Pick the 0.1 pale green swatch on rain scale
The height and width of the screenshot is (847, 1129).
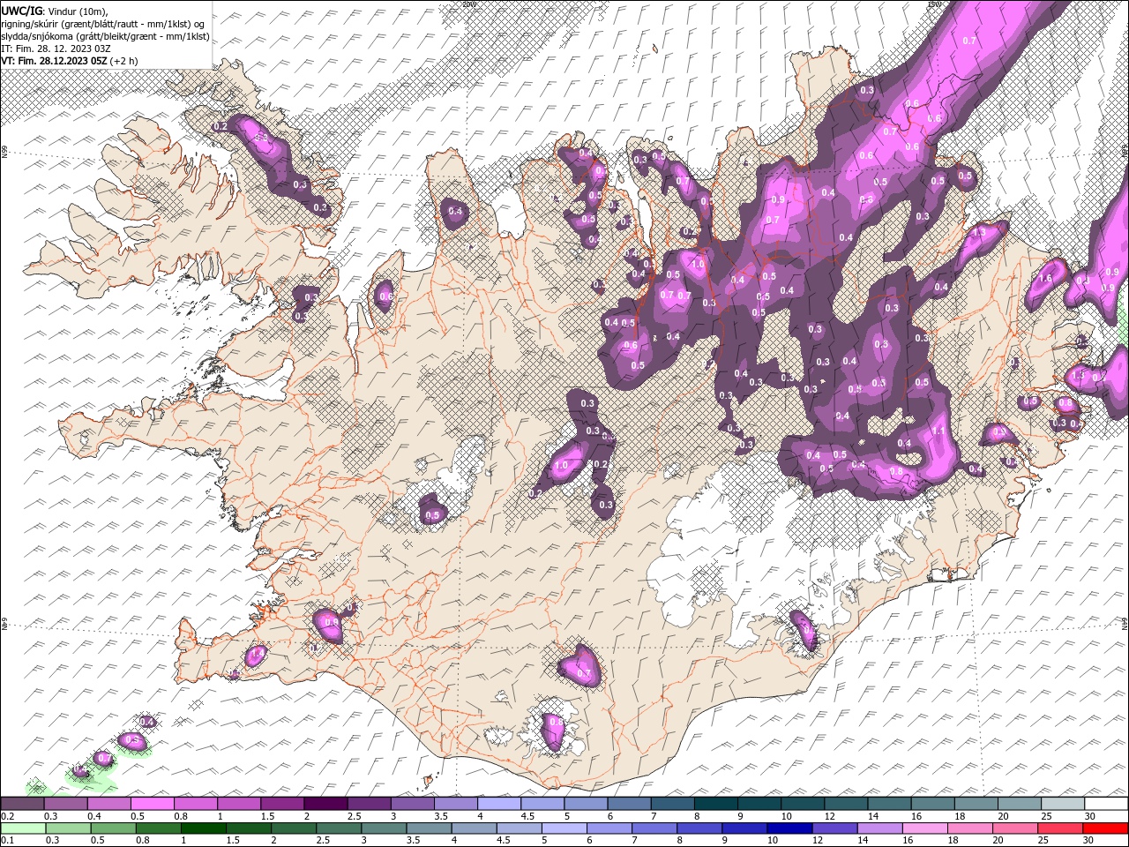point(22,828)
